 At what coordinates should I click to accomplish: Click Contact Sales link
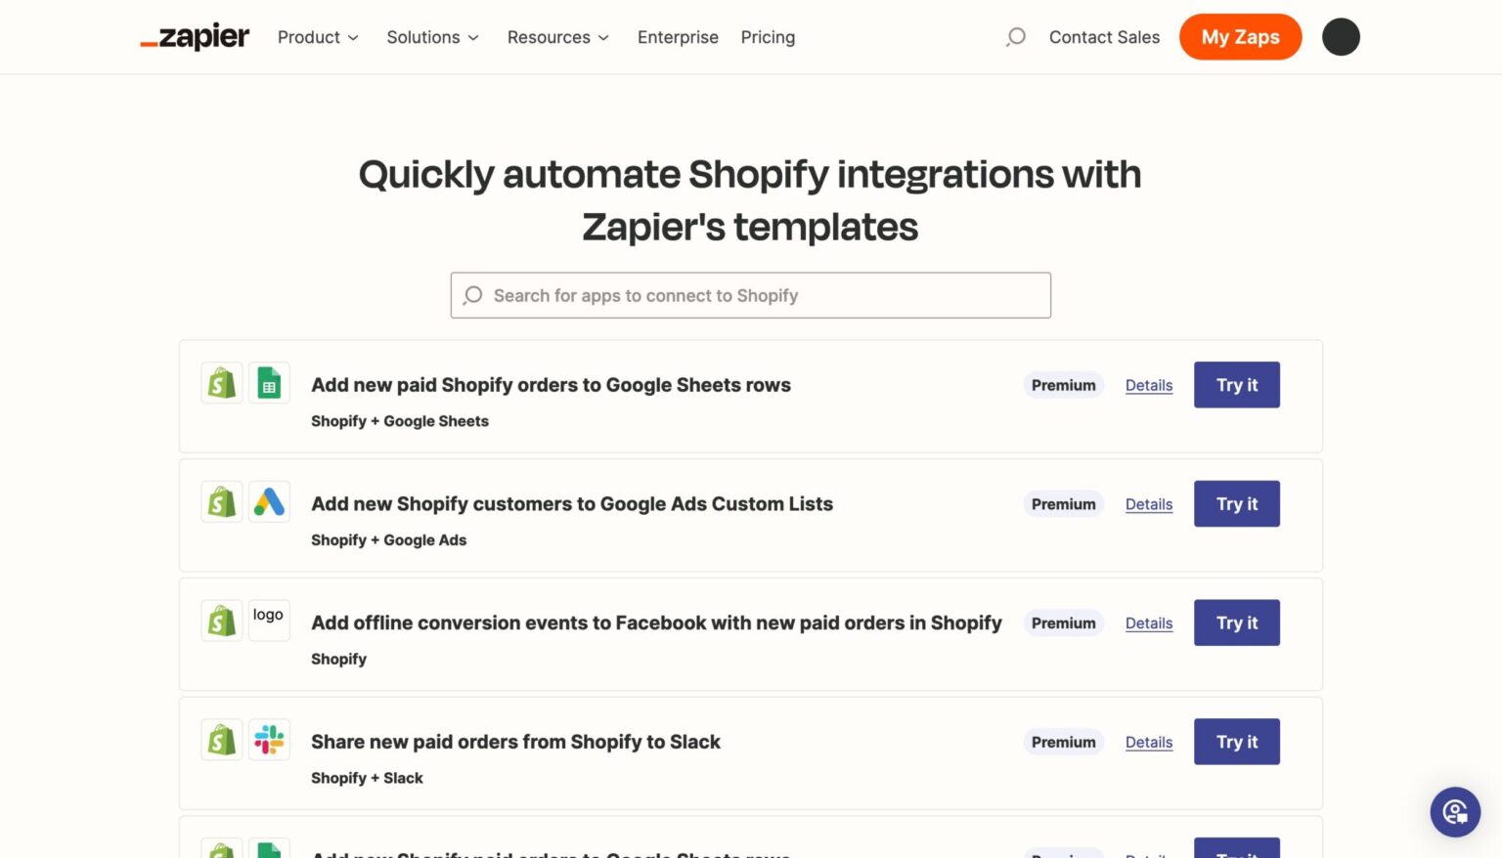[x=1104, y=37]
